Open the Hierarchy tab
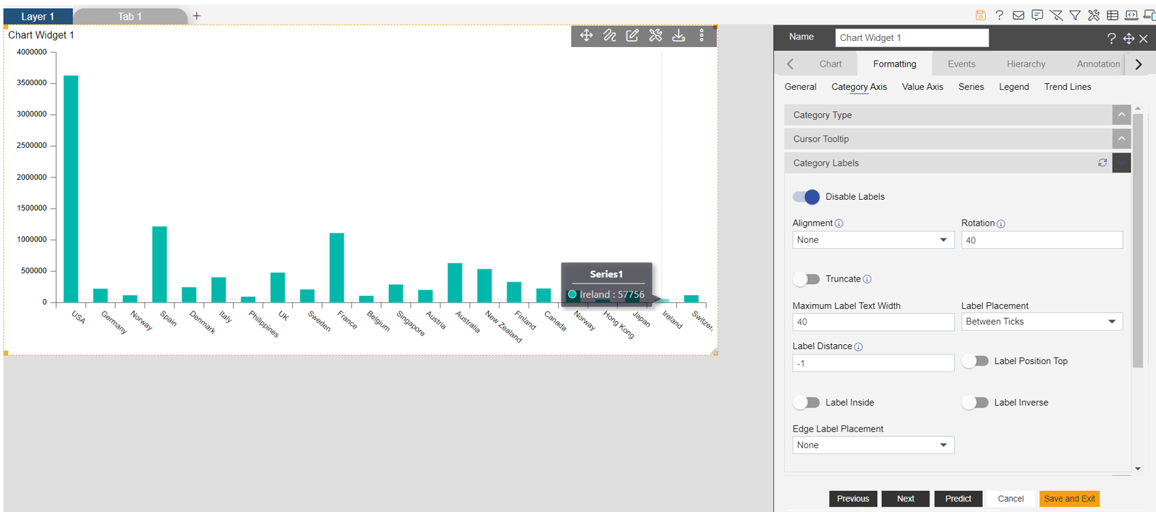Image resolution: width=1156 pixels, height=512 pixels. [x=1026, y=64]
